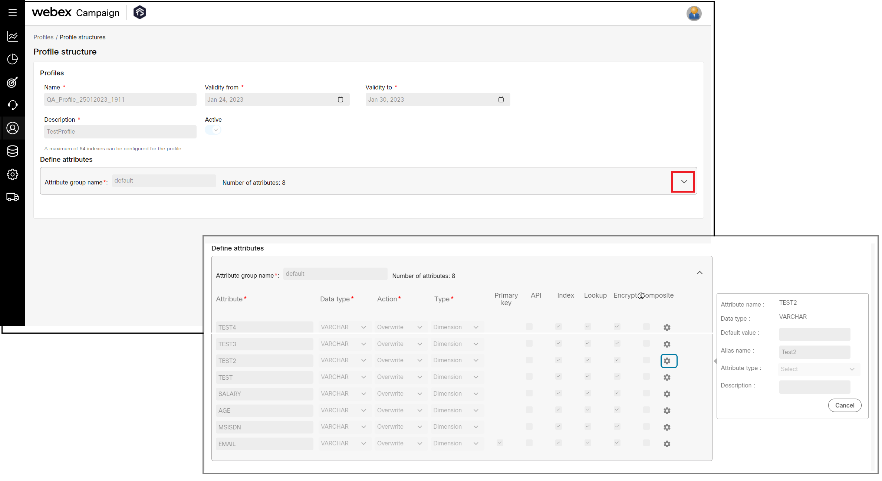Click the target goal sidebar icon
The height and width of the screenshot is (481, 882).
click(13, 82)
